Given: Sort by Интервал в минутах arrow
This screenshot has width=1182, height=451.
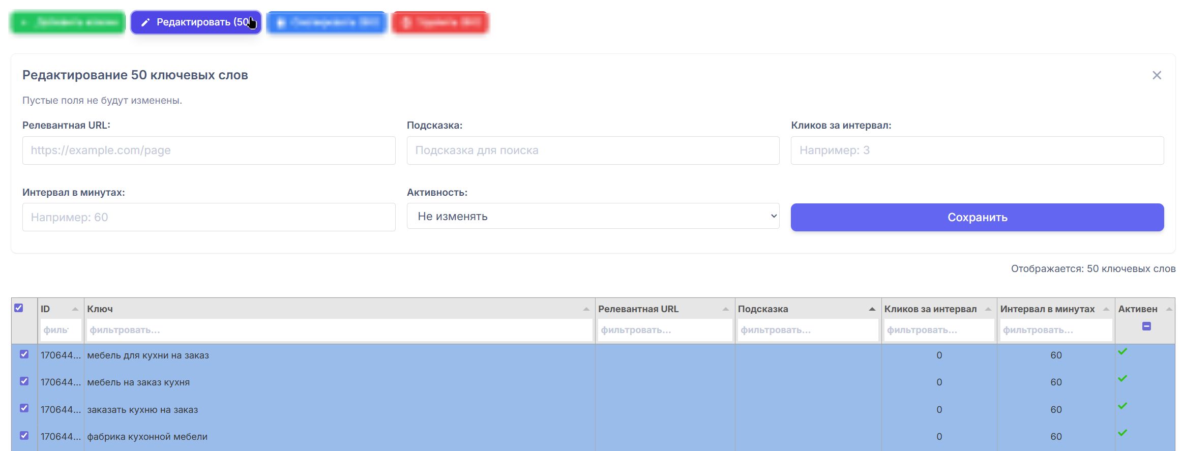Looking at the screenshot, I should (1106, 309).
